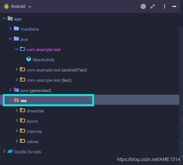Select the java folder label

pos(24,39)
